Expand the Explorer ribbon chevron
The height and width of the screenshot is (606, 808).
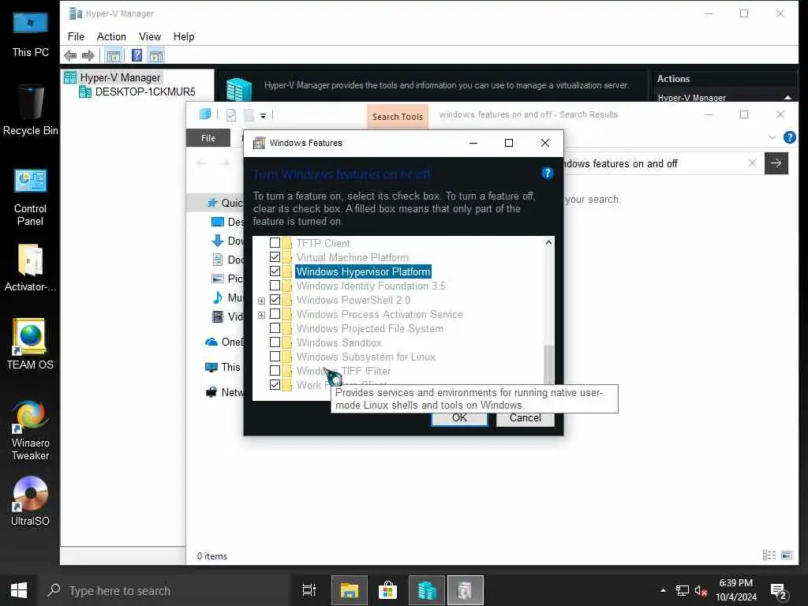click(x=772, y=137)
